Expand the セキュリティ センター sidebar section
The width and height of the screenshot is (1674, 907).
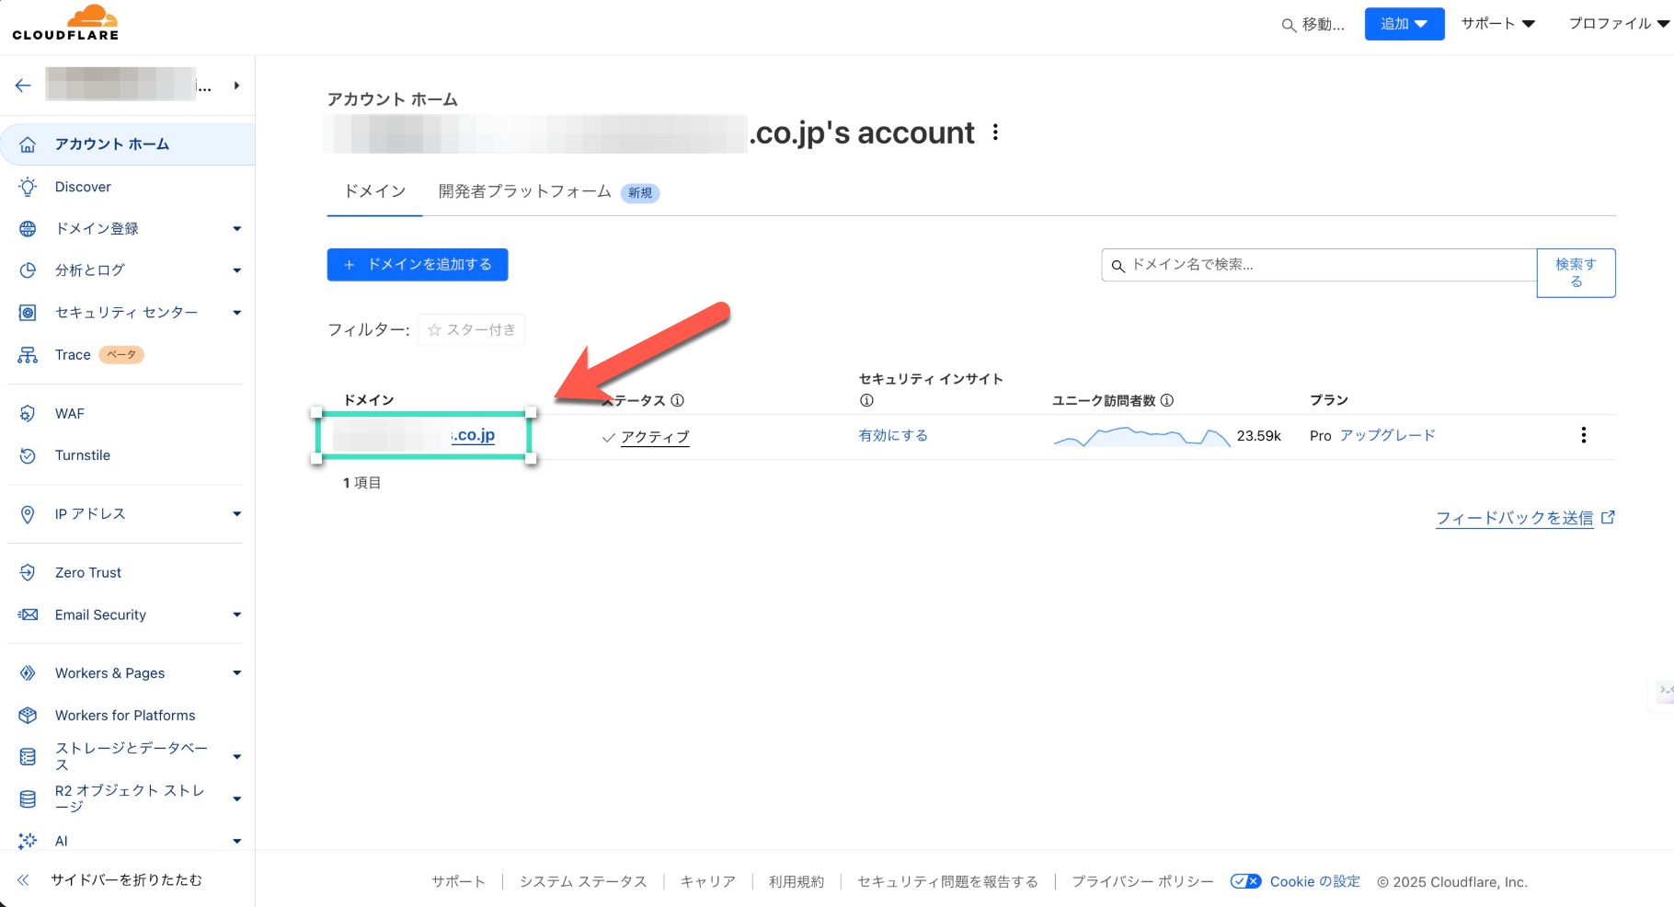click(x=236, y=313)
